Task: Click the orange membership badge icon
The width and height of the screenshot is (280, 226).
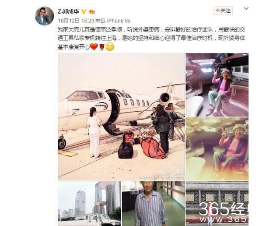Action: (92, 12)
